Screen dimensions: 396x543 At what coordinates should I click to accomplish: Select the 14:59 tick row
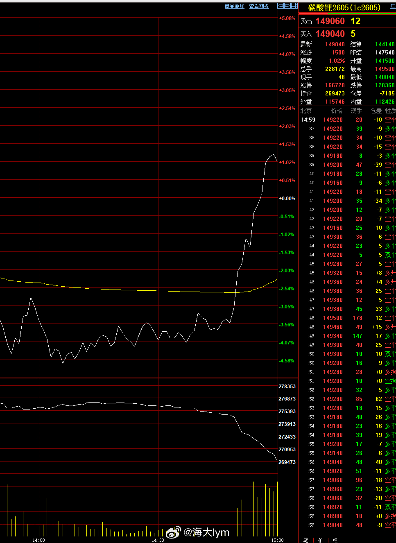click(x=347, y=120)
